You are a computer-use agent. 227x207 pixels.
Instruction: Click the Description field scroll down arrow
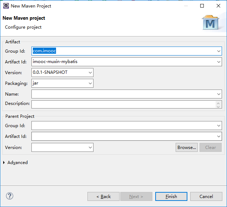point(218,106)
